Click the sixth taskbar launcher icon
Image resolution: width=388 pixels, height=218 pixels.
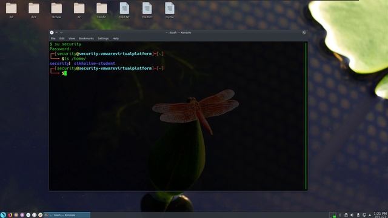click(x=34, y=215)
